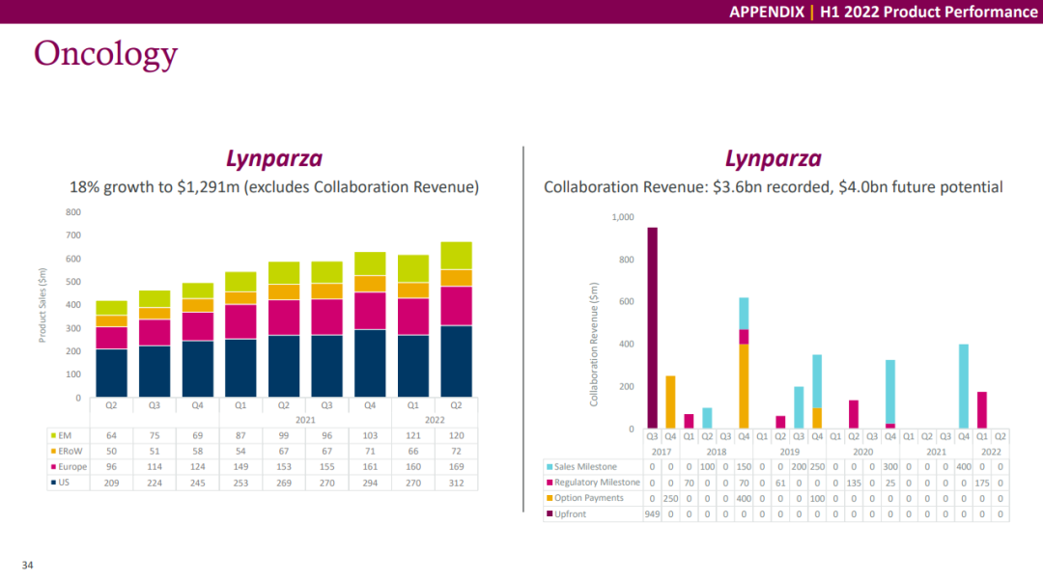Screen dimensions: 1043x581
Task: Click the US legend navy swatch
Action: point(51,483)
